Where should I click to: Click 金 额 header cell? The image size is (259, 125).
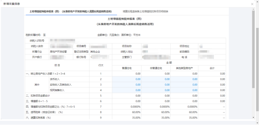tap(169, 62)
